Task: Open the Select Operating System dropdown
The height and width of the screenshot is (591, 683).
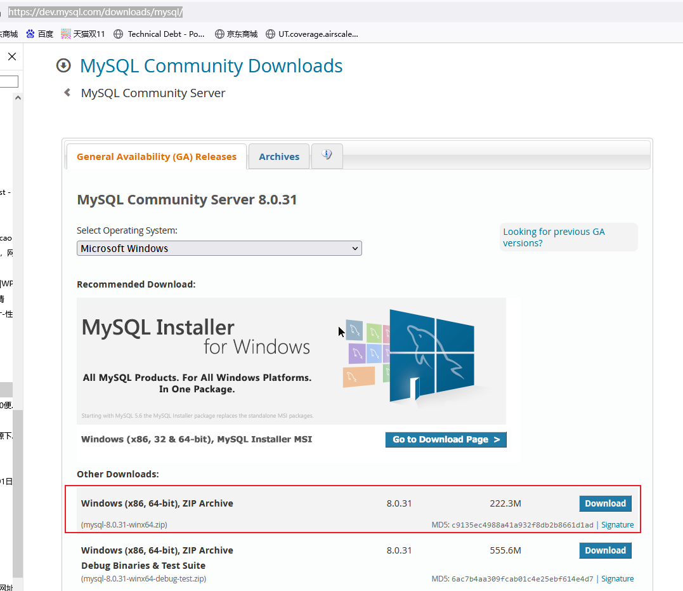Action: coord(219,248)
